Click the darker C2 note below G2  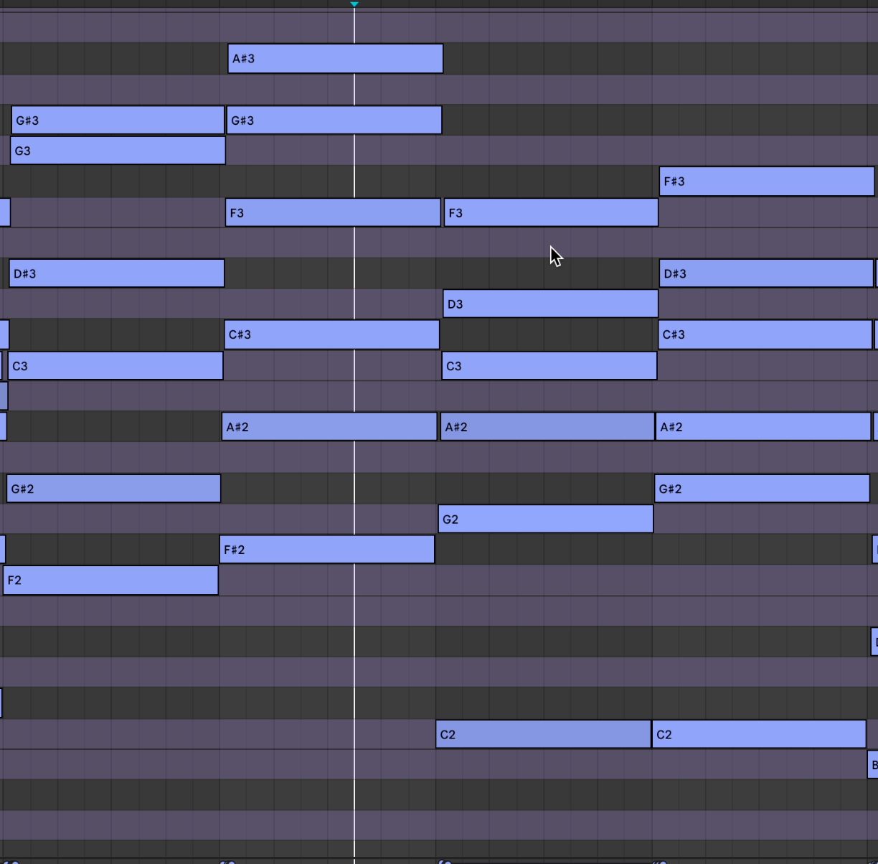click(x=543, y=734)
